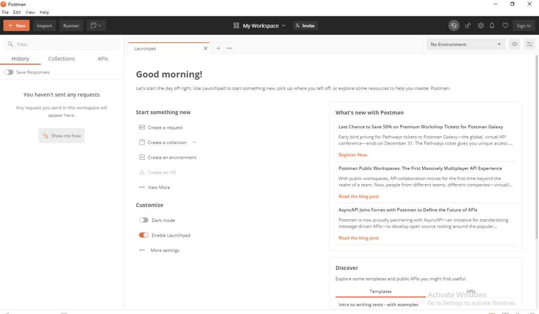Expand the Create a collection chevron
This screenshot has height=314, width=539.
pos(194,143)
